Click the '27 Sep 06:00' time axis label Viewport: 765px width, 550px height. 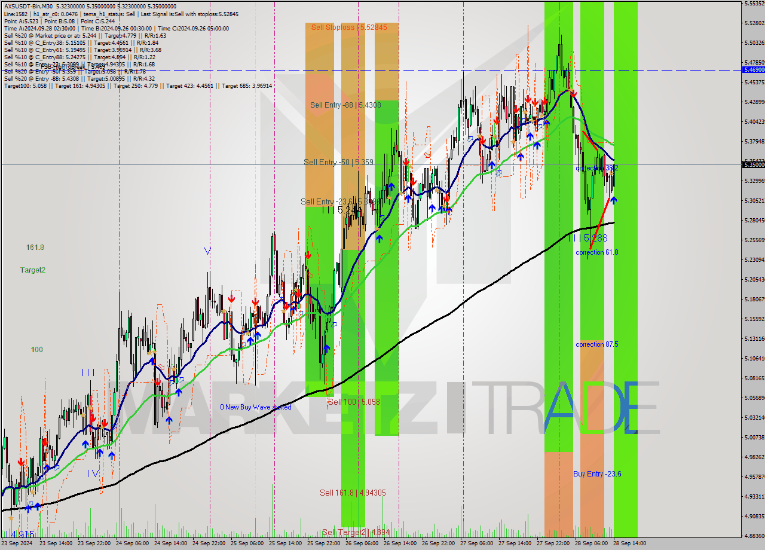click(x=476, y=543)
